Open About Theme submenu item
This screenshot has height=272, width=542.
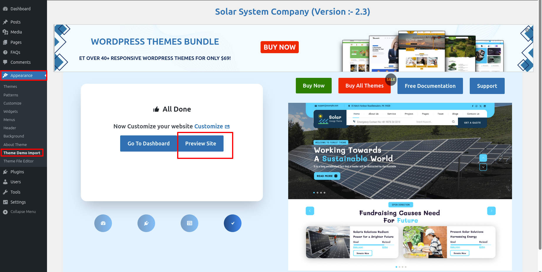click(x=15, y=145)
